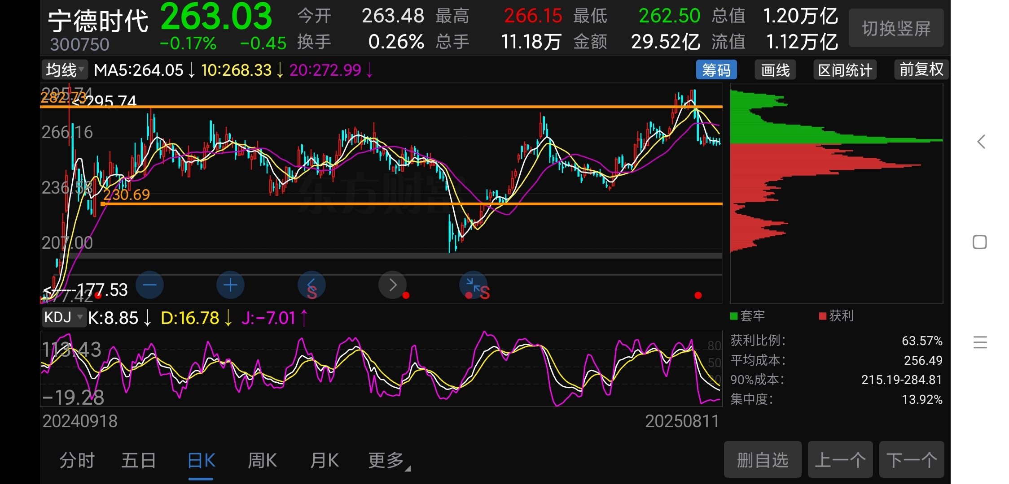Viewport: 1009px width, 484px height.
Task: Tap the stock code 300750
Action: click(79, 44)
